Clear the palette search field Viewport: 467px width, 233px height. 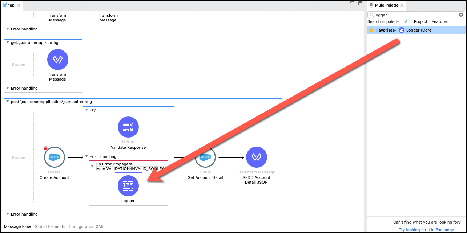click(461, 15)
